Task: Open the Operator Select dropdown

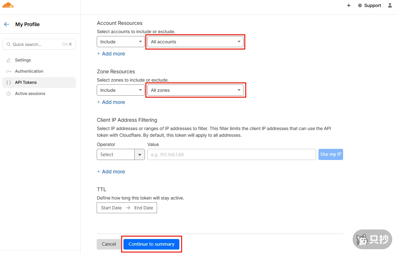Action: (x=121, y=155)
